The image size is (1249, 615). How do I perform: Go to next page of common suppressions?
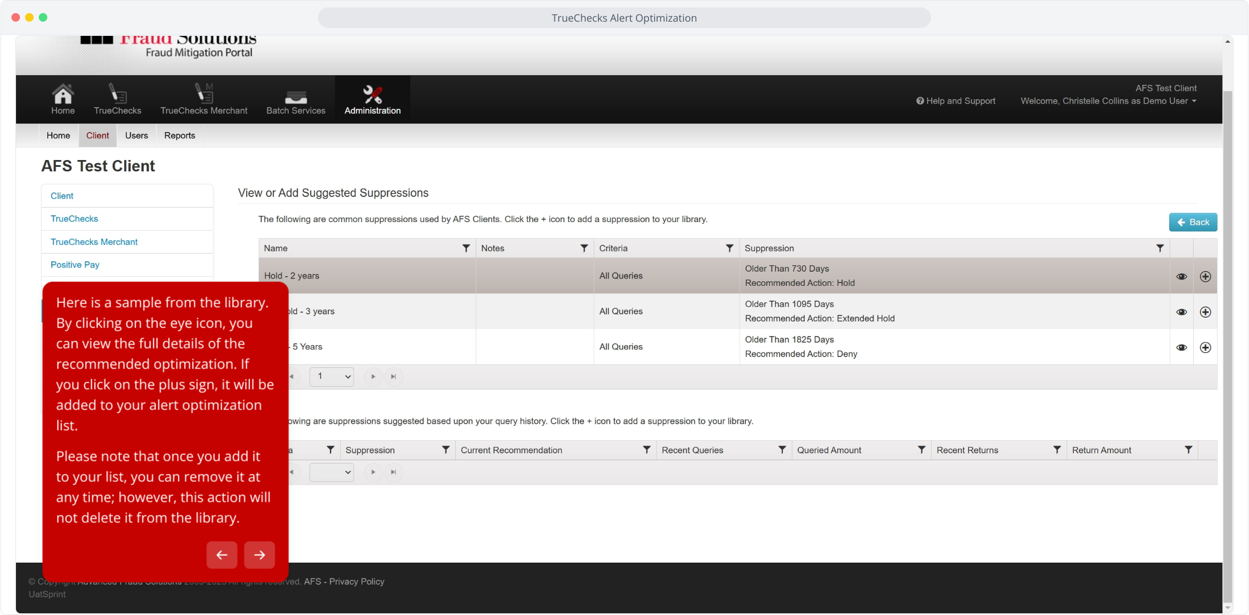pos(373,376)
